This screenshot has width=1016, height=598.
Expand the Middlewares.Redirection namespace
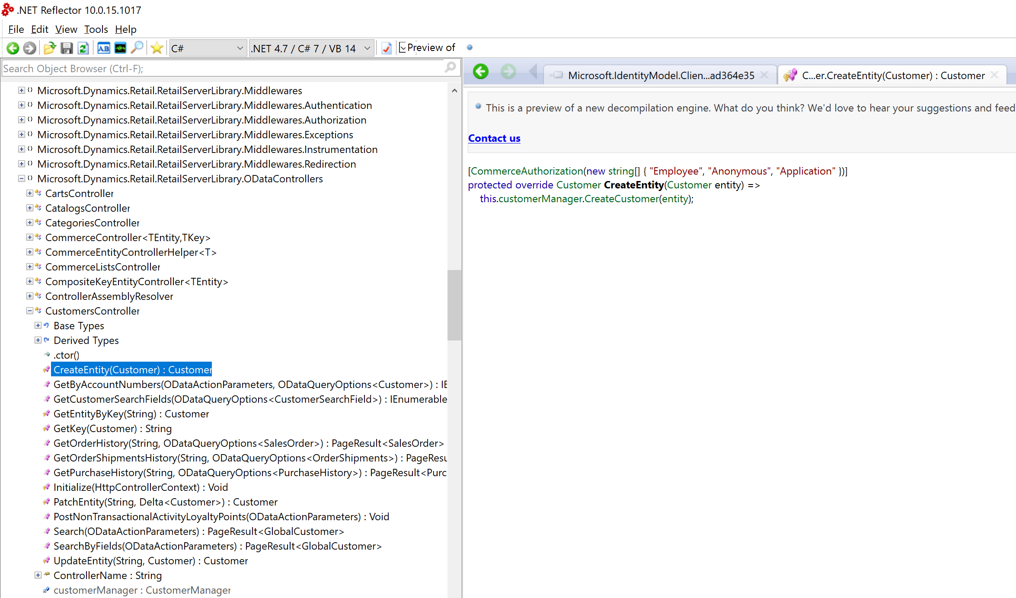pos(21,164)
